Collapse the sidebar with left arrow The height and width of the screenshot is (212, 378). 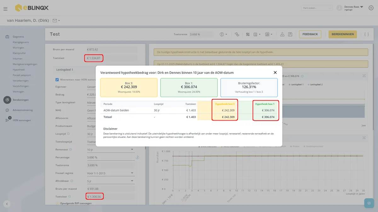coord(7,204)
